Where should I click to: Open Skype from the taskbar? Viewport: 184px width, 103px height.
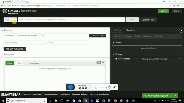74,100
